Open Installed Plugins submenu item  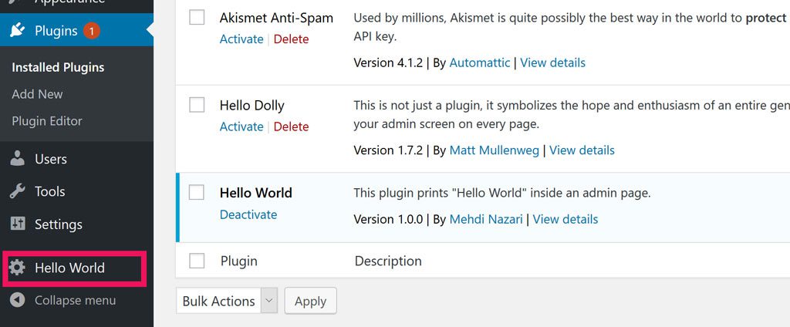click(58, 68)
